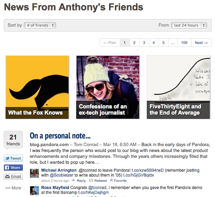The height and width of the screenshot is (197, 215).
Task: Open the t.co/hKejDejhgm link
Action: click(x=93, y=193)
